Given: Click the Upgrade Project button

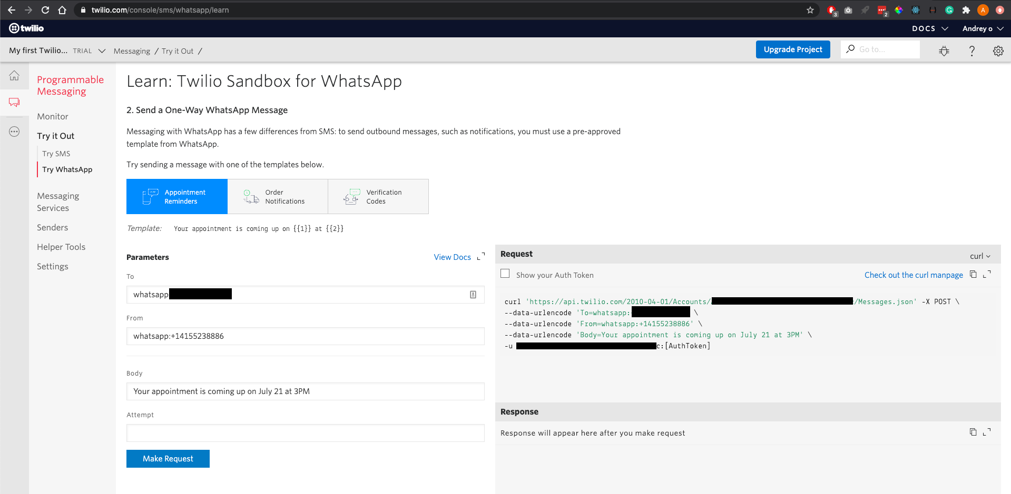Looking at the screenshot, I should [x=793, y=49].
